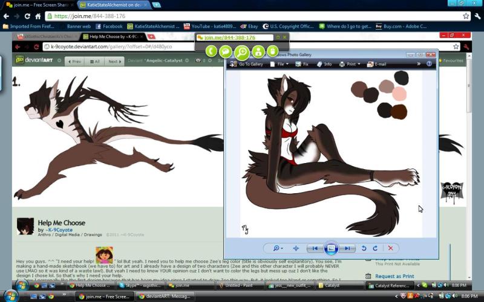Open the Ebay bookmark
The width and height of the screenshot is (484, 302).
pos(249,27)
